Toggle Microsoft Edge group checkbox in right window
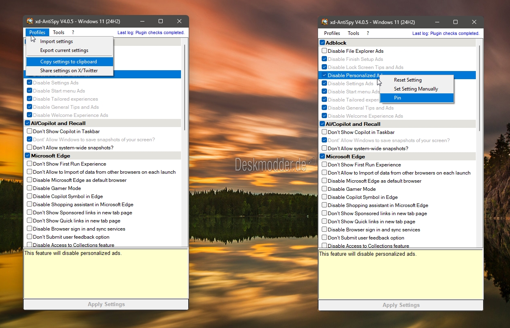The height and width of the screenshot is (328, 510). tap(322, 157)
